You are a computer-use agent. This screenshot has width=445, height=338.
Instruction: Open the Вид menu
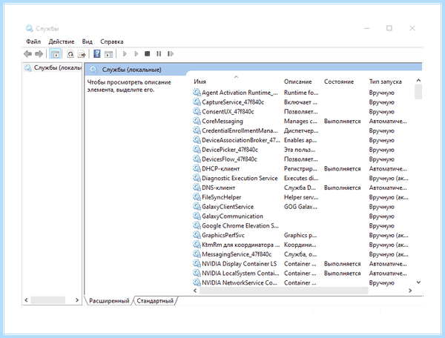pos(87,42)
